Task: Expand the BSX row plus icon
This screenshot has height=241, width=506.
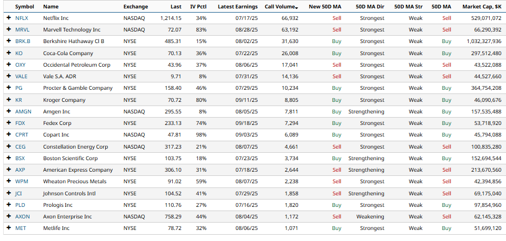Action: 9,159
